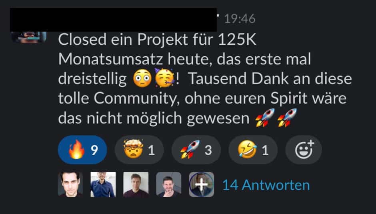Add the exploding head reaction

click(x=139, y=150)
